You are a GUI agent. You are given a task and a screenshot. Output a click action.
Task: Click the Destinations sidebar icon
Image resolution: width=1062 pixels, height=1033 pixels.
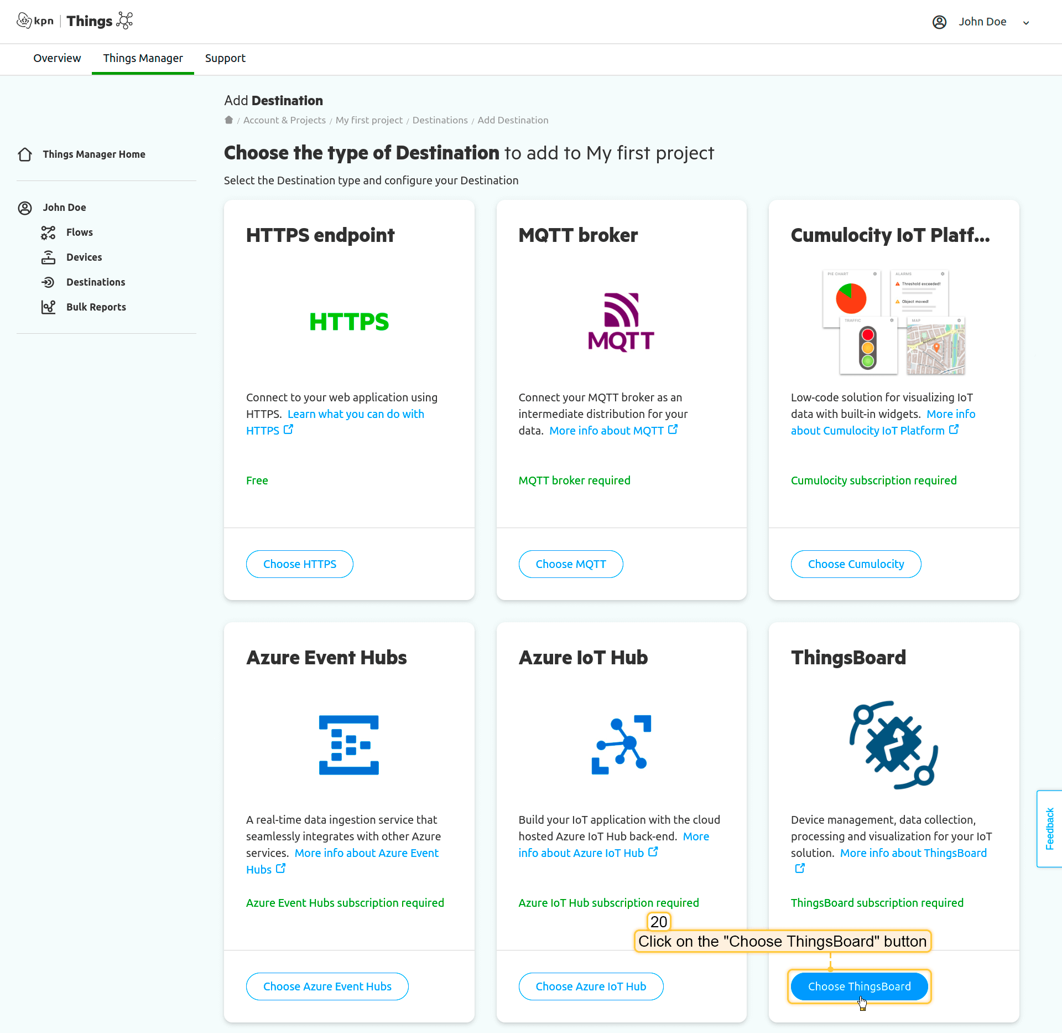coord(48,282)
